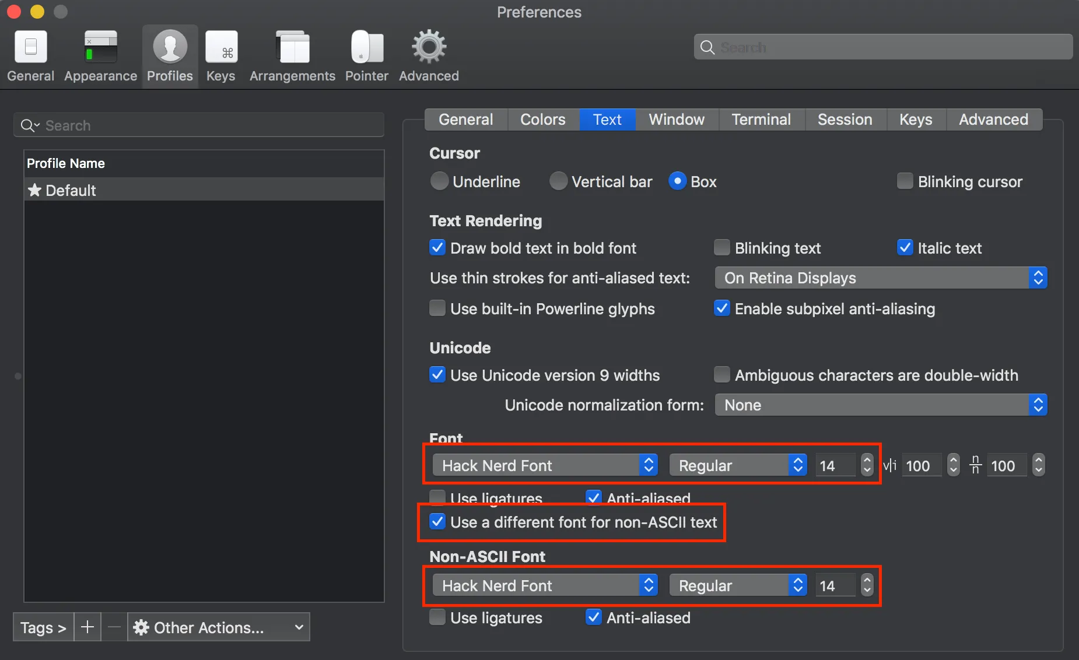
Task: Click the Tags button
Action: point(42,627)
